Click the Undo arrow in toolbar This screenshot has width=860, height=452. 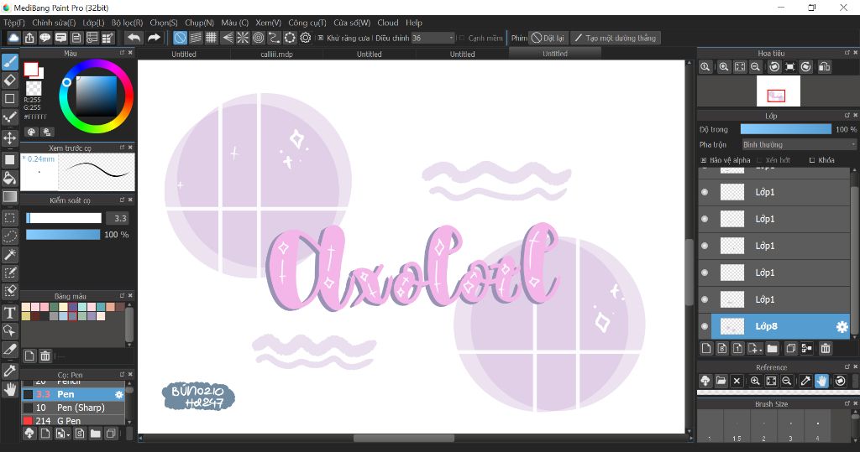pyautogui.click(x=134, y=38)
